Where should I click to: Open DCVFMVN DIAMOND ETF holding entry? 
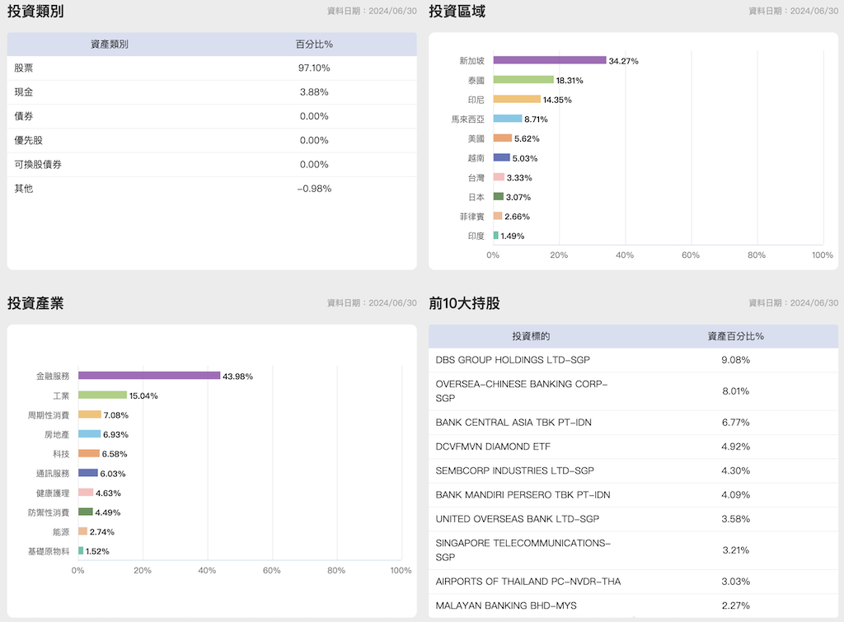click(x=493, y=447)
